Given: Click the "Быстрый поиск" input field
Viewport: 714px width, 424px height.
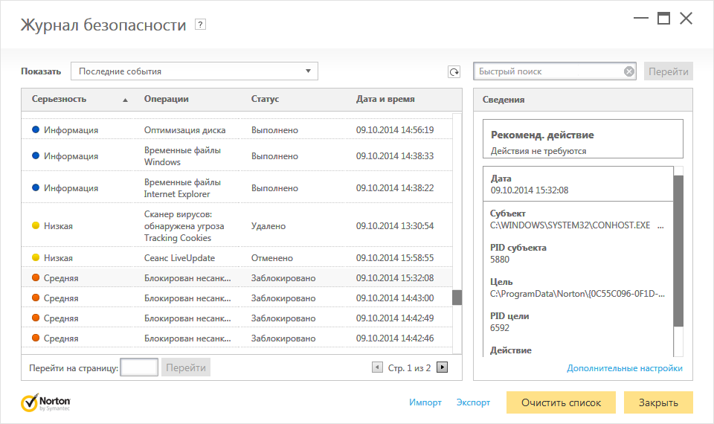Looking at the screenshot, I should tap(549, 71).
